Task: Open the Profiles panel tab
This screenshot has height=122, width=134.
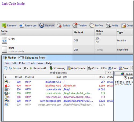Action: coord(96,26)
